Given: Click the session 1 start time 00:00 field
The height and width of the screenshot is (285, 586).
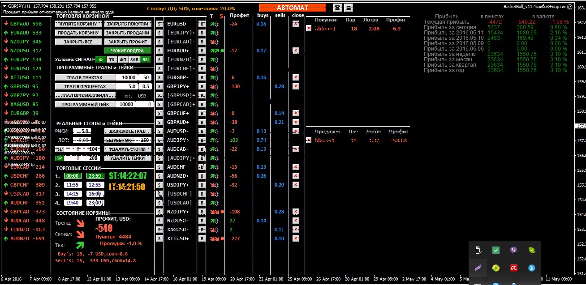Looking at the screenshot, I should tap(73, 176).
